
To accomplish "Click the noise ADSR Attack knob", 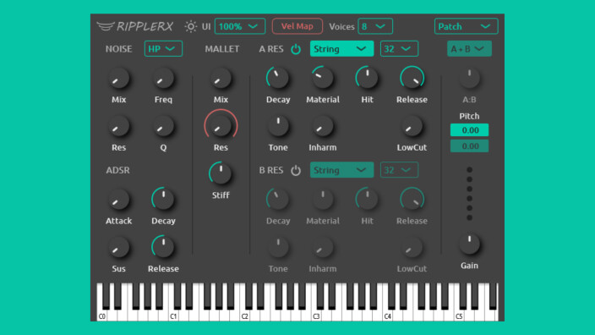I will click(119, 200).
